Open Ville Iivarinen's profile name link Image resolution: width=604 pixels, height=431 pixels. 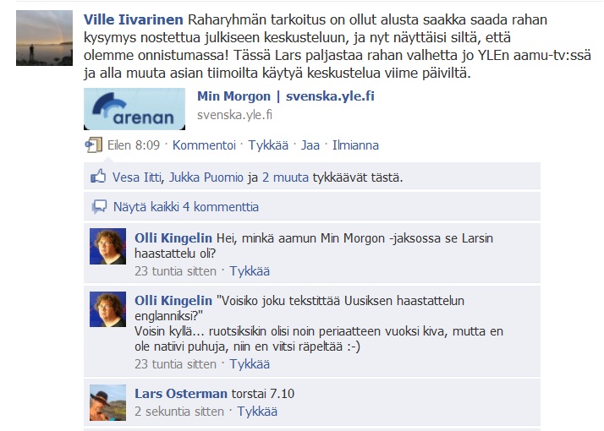(134, 19)
